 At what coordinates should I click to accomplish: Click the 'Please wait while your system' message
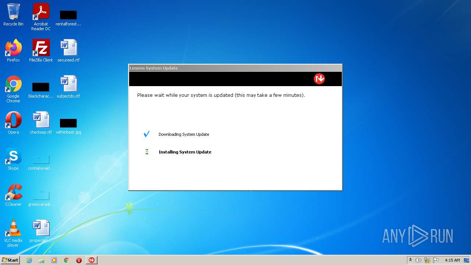click(x=221, y=95)
